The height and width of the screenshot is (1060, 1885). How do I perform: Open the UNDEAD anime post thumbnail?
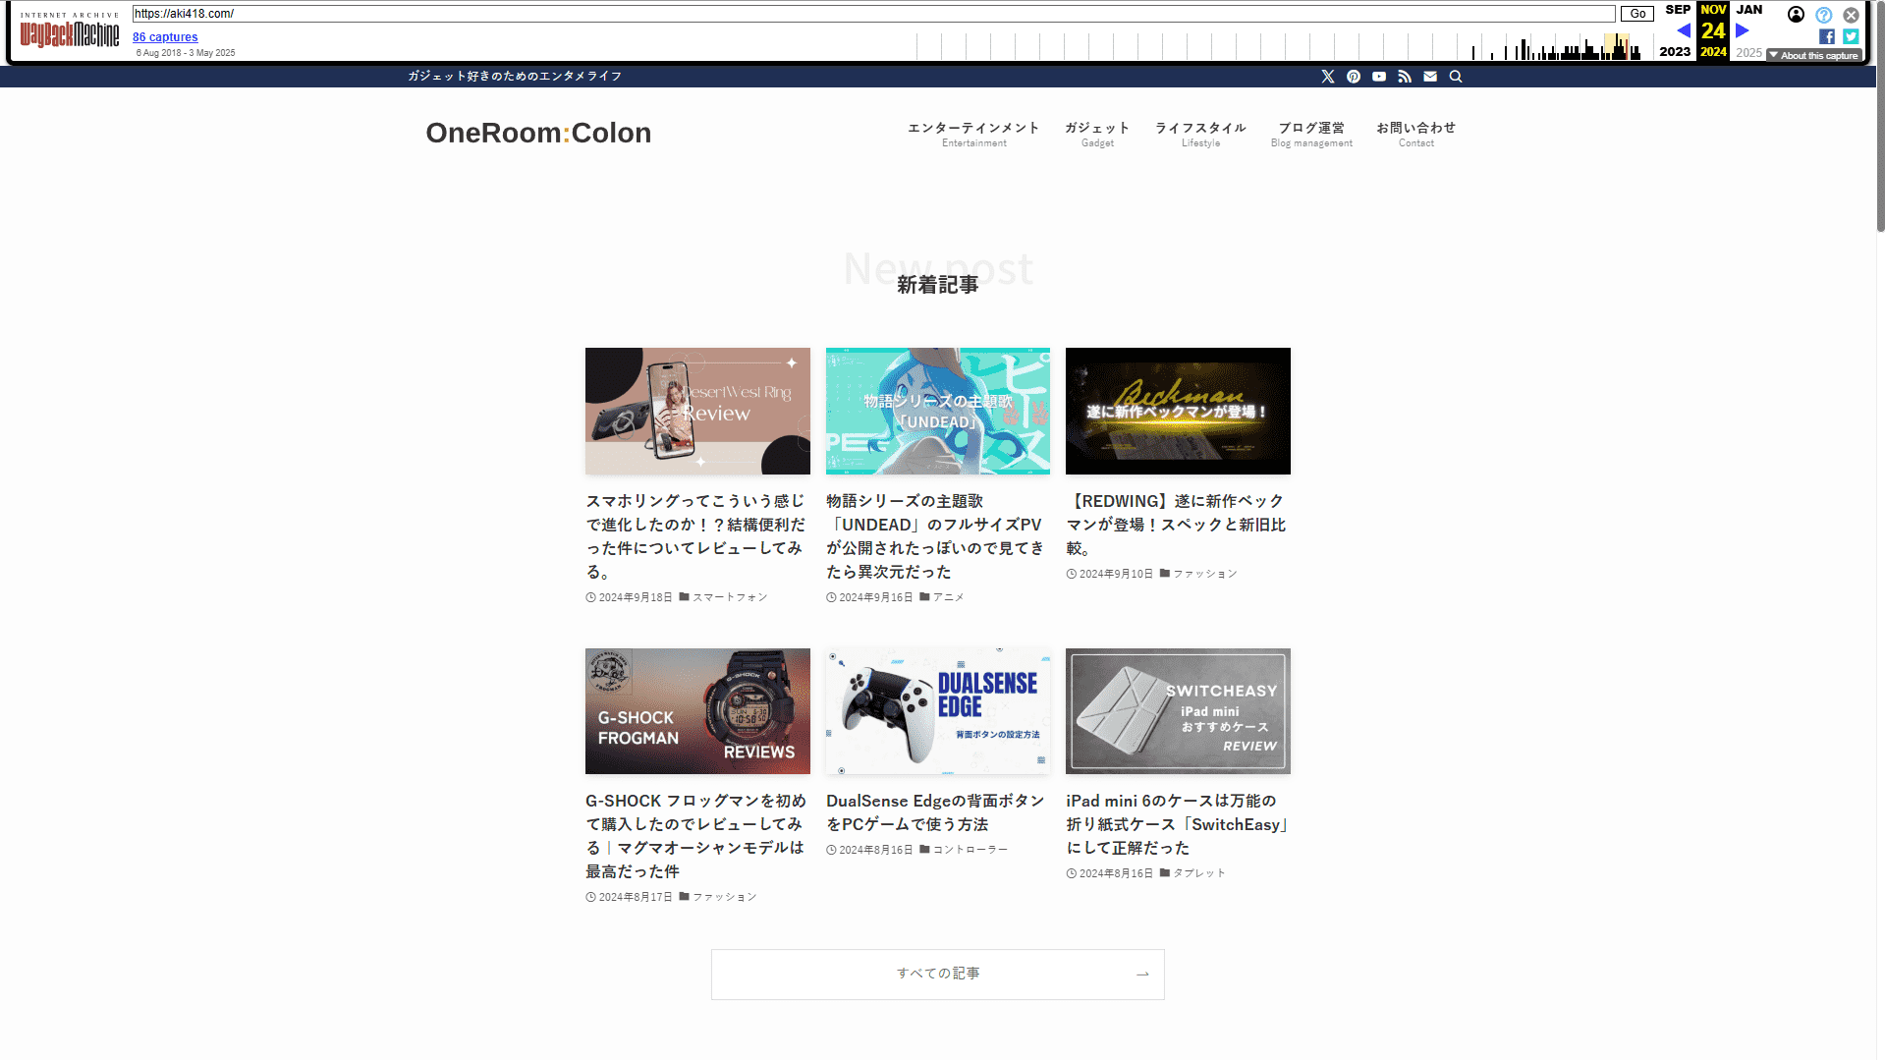[x=938, y=411]
